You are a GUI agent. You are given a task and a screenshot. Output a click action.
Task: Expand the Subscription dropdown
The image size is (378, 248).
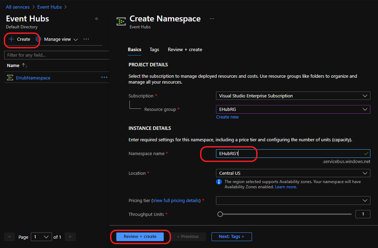point(293,96)
